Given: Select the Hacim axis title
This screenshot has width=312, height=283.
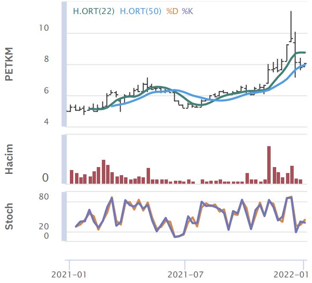Looking at the screenshot, I should [9, 159].
